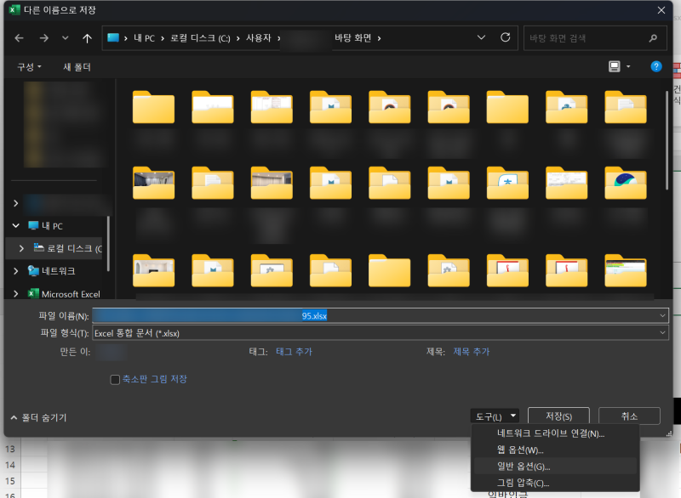681x498 pixels.
Task: Choose 웹 옵션 from the tools menu
Action: point(555,450)
